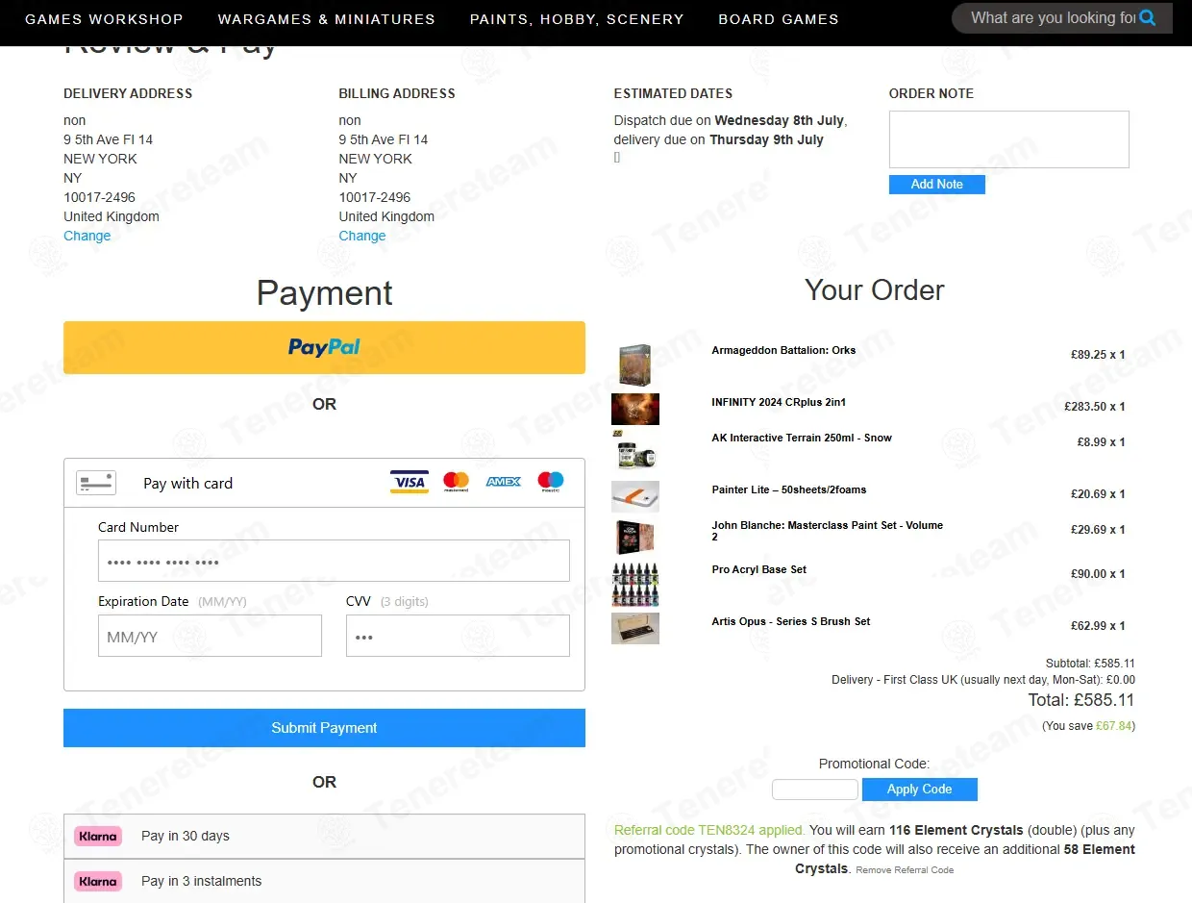This screenshot has height=903, width=1192.
Task: Open the Games Workshop menu
Action: pos(104,19)
